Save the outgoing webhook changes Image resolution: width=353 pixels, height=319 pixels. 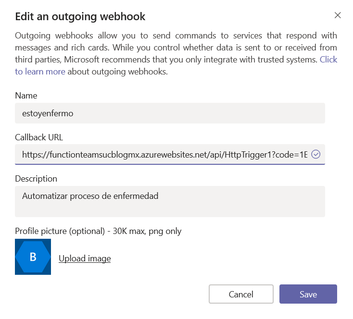point(308,294)
